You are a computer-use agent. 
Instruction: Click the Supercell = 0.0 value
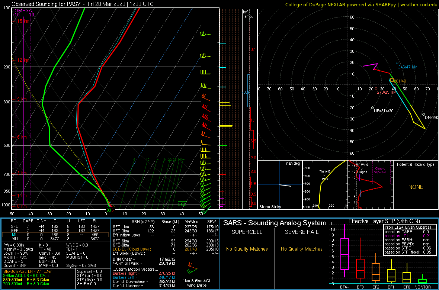tap(90, 271)
